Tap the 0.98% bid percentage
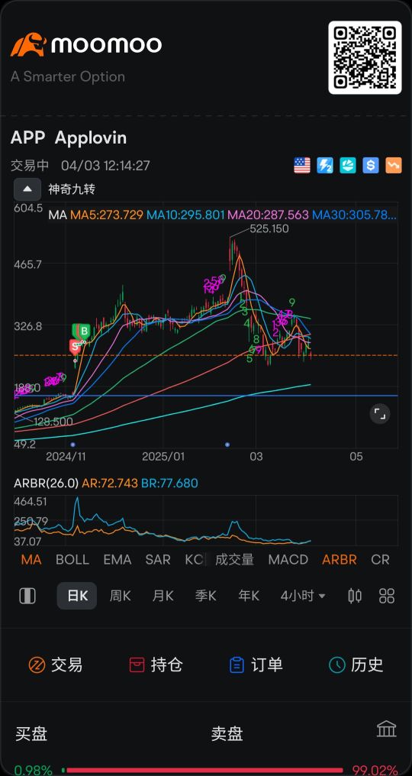Viewport: 412px width, 776px height. coord(33,771)
